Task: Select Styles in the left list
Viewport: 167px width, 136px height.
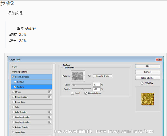Action: click(31, 67)
